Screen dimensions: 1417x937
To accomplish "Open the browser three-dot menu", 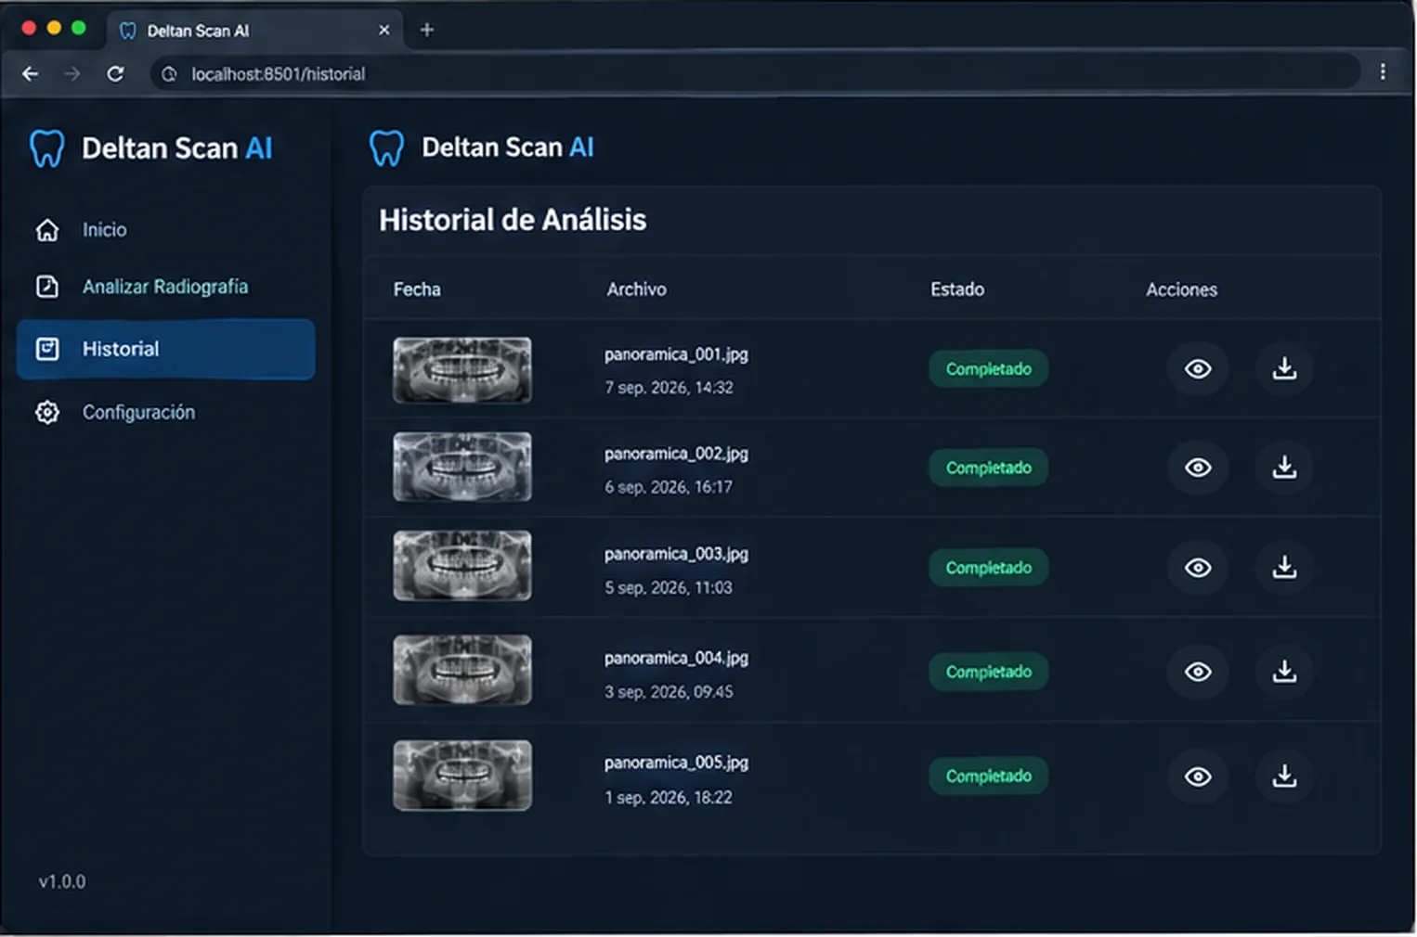I will pos(1383,72).
